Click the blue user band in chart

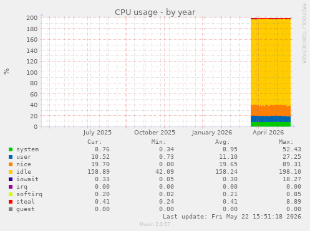[x=271, y=119]
